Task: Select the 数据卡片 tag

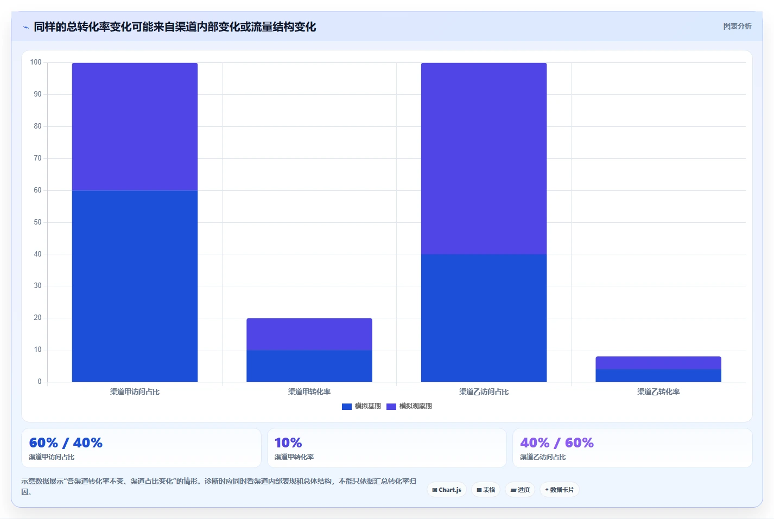Action: [x=560, y=490]
